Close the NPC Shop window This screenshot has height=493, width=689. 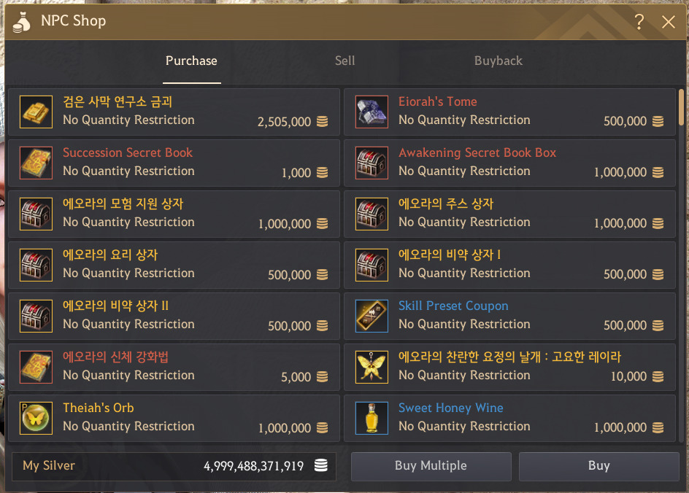(x=669, y=21)
